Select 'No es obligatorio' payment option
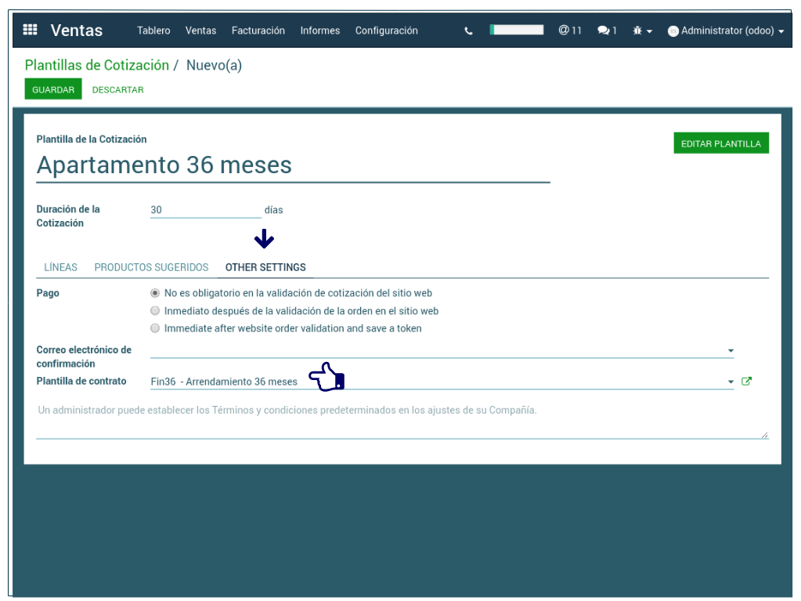 tap(155, 293)
